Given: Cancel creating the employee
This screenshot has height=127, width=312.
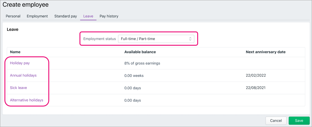Looking at the screenshot, I should [x=276, y=121].
